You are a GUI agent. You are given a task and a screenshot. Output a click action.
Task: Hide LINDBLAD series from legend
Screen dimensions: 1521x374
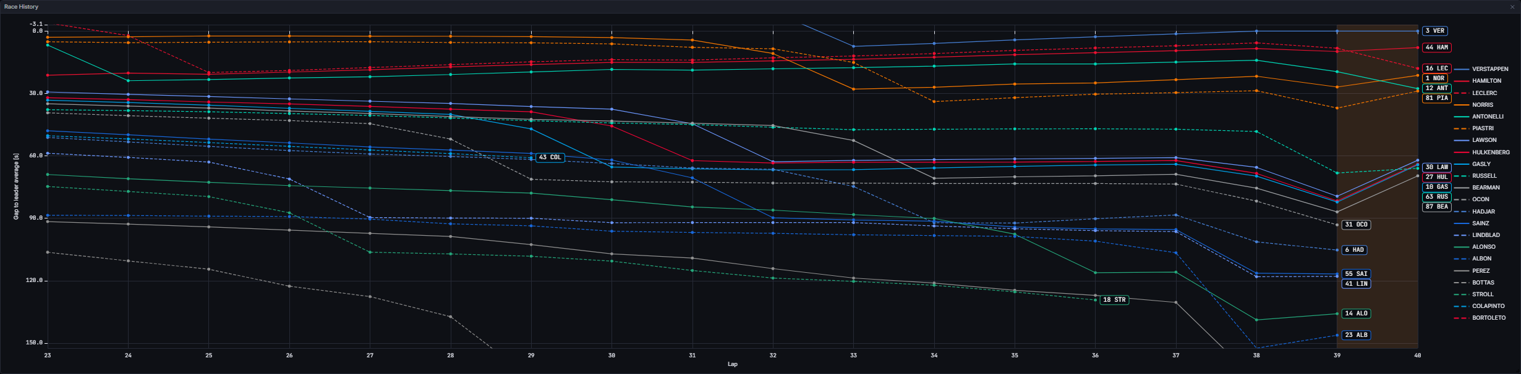pyautogui.click(x=1477, y=235)
